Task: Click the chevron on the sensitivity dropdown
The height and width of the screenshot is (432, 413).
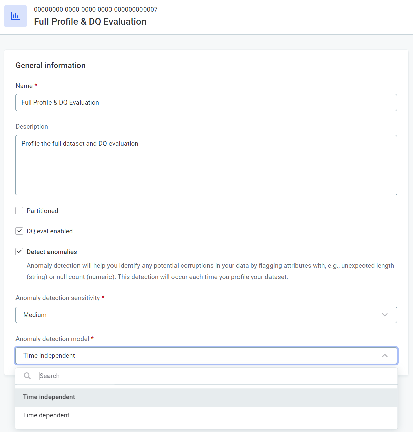Action: pos(385,315)
